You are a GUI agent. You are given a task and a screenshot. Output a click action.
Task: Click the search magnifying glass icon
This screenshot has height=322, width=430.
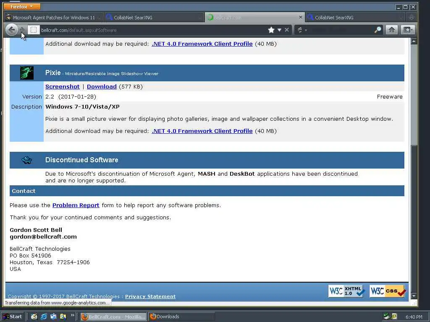point(378,30)
